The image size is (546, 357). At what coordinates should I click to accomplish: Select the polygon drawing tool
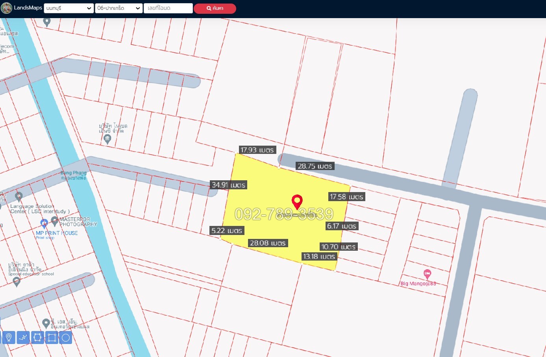pos(37,337)
